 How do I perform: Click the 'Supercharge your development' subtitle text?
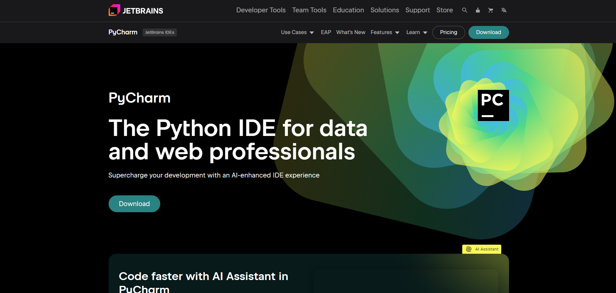pos(214,175)
